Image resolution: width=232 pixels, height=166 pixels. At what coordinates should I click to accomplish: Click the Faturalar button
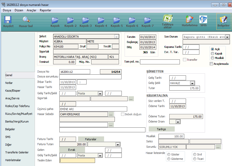(x=91, y=139)
